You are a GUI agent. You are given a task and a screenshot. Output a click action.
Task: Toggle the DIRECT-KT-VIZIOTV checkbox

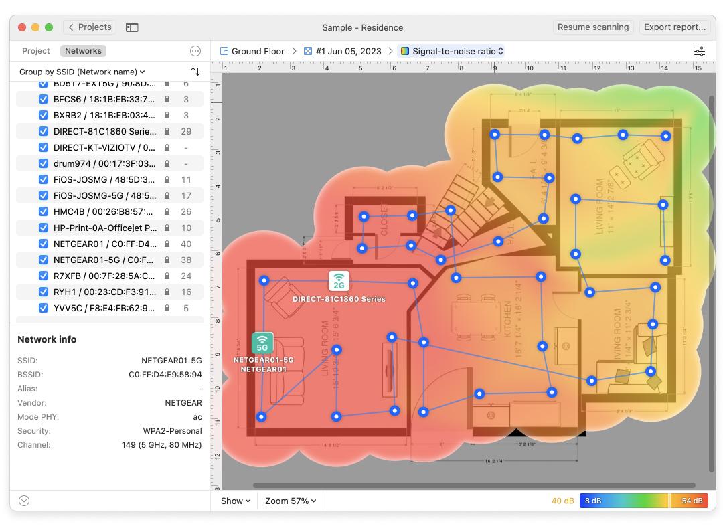[44, 147]
